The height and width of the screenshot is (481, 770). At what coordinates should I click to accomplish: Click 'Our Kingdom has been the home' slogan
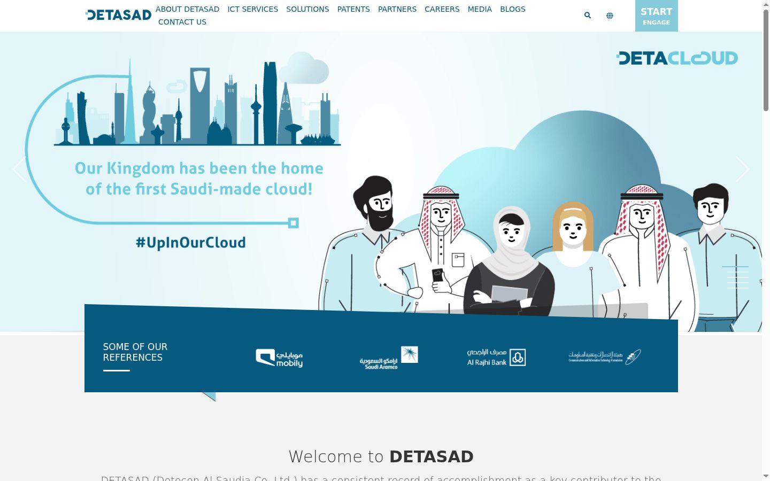point(199,168)
